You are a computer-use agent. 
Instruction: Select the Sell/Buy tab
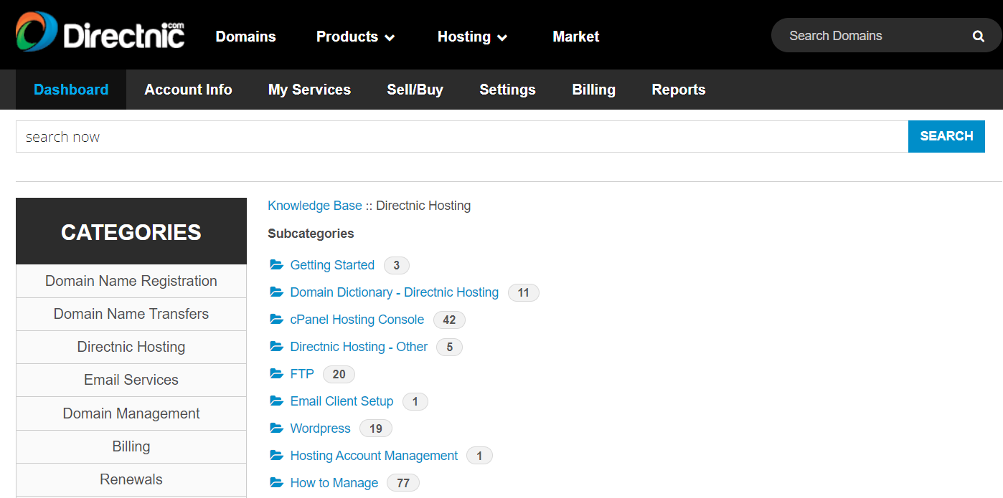pos(415,90)
